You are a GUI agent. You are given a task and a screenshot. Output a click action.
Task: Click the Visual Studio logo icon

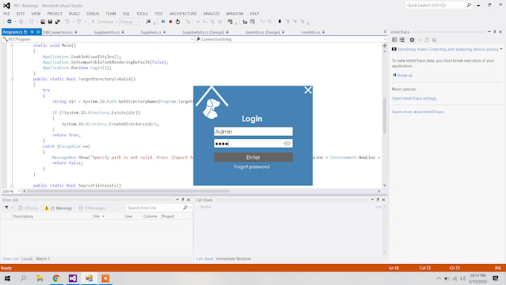[7, 5]
